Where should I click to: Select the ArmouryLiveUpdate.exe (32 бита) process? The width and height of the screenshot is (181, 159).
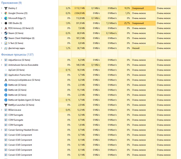click(x=24, y=80)
